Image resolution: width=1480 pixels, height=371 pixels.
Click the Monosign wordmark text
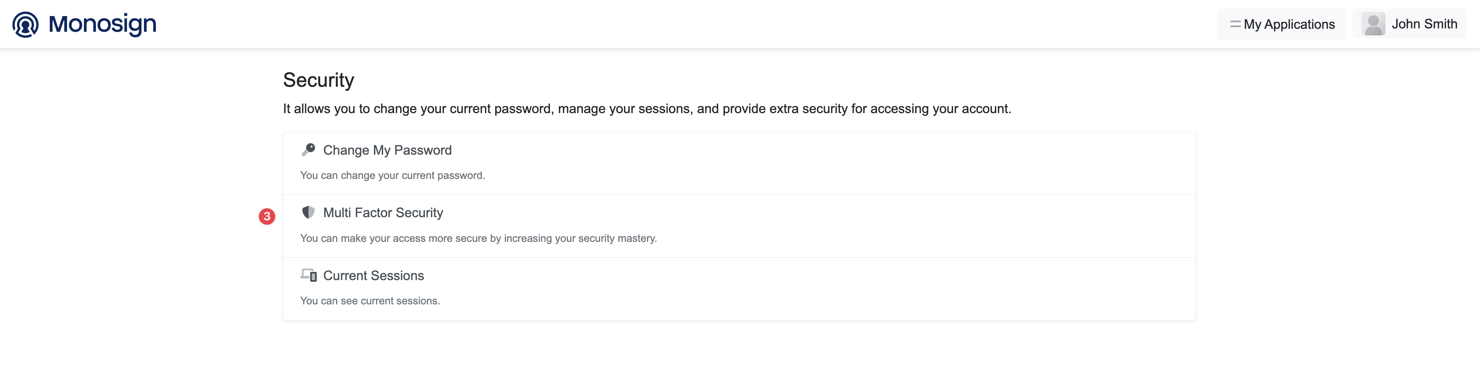pyautogui.click(x=102, y=24)
